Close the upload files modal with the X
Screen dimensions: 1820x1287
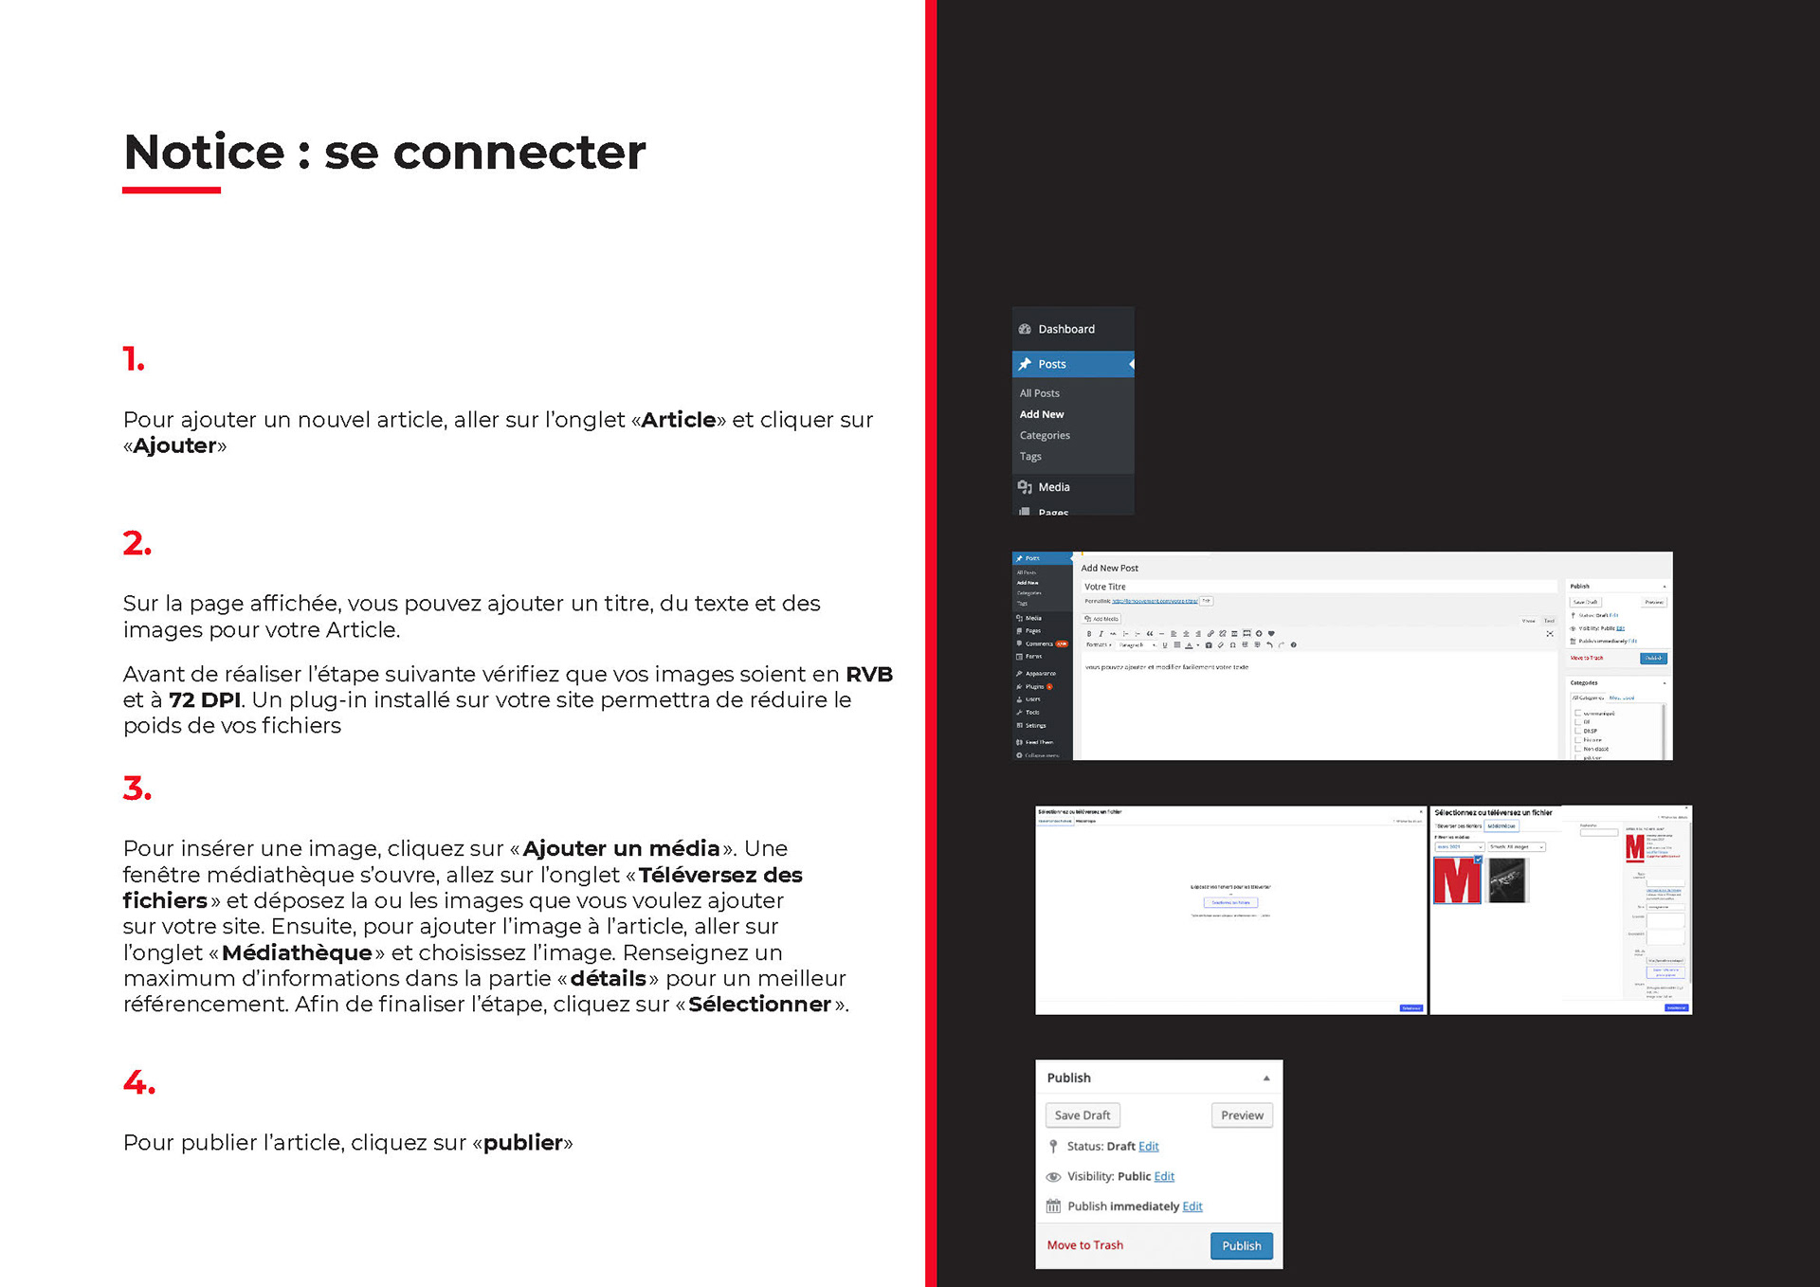pos(1420,812)
